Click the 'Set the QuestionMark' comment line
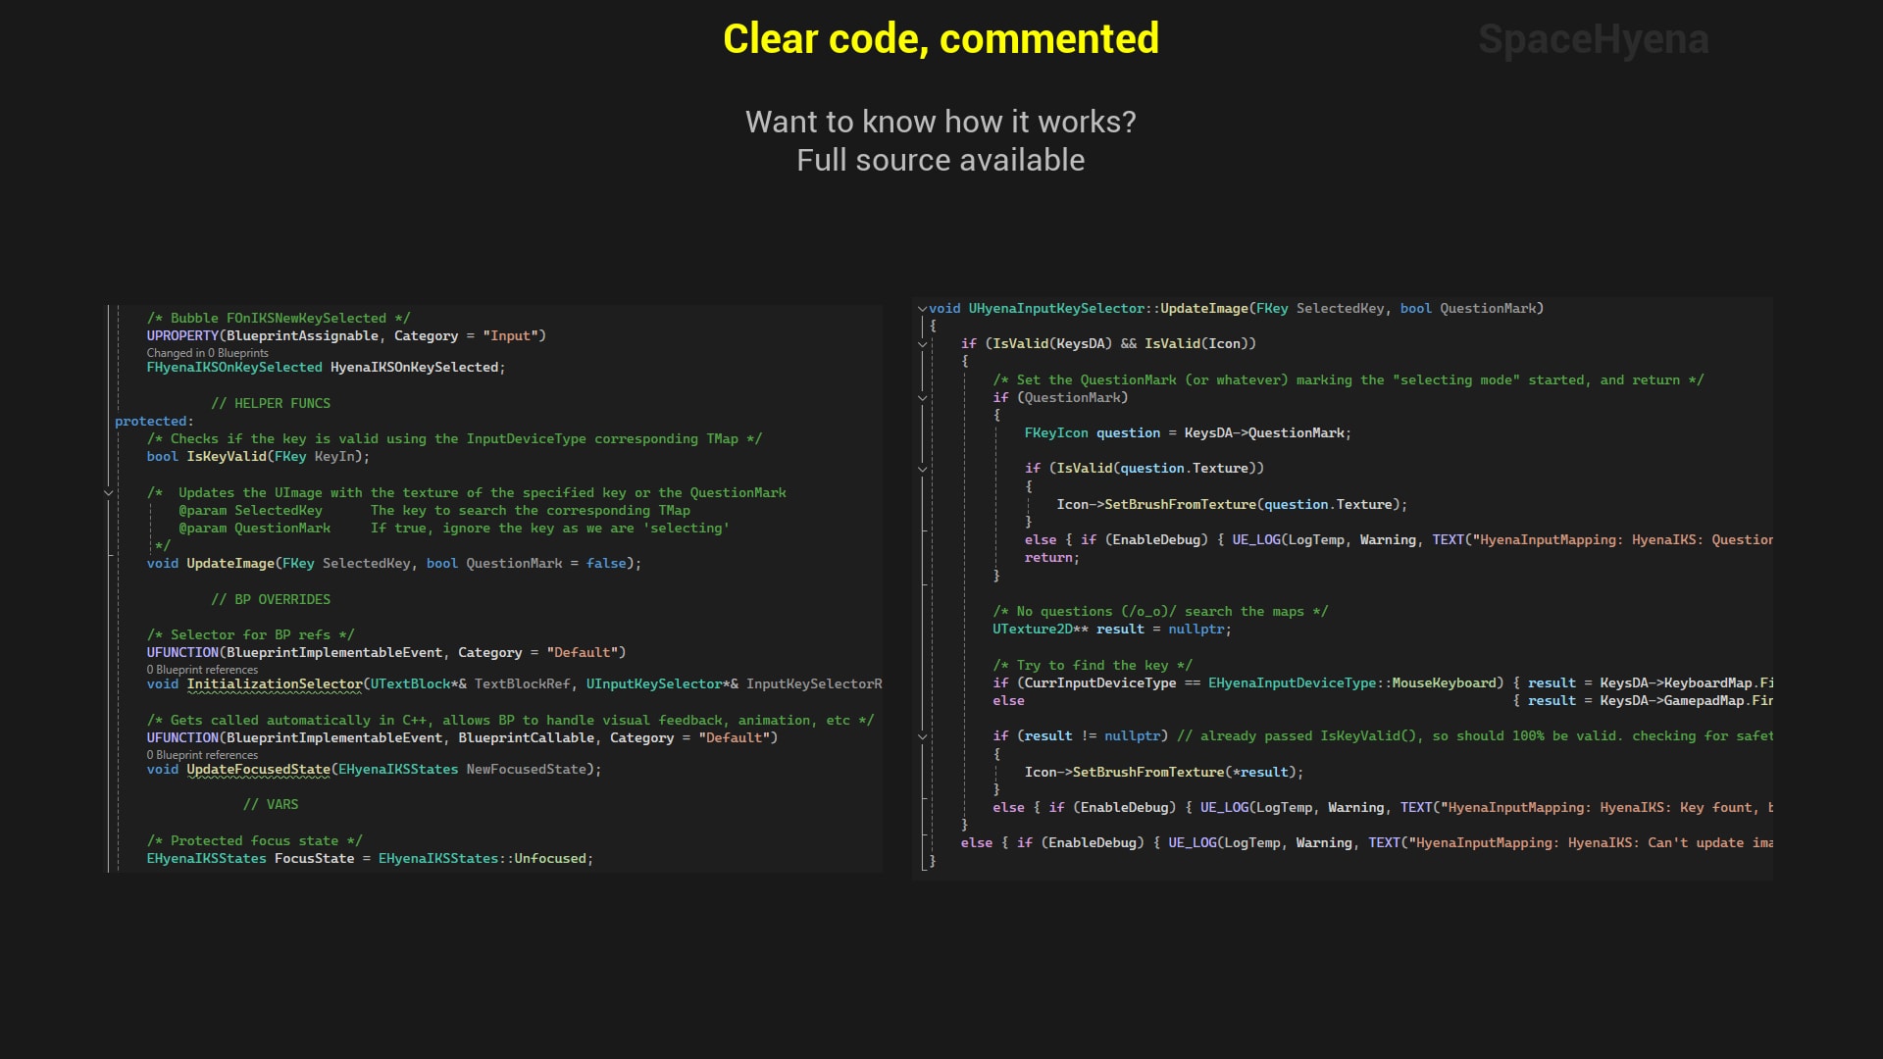 (x=1349, y=380)
